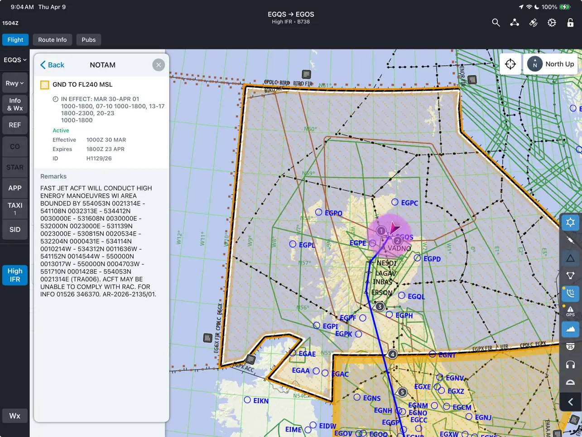Tap the yellow NOTAM color swatch
582x437 pixels.
45,85
